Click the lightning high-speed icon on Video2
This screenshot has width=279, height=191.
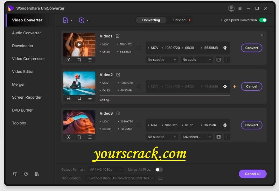(235, 86)
